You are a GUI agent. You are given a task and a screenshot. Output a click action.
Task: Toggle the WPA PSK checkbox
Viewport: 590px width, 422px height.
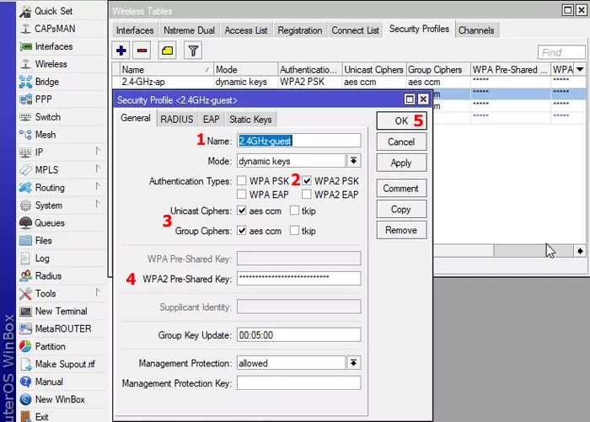pos(242,181)
